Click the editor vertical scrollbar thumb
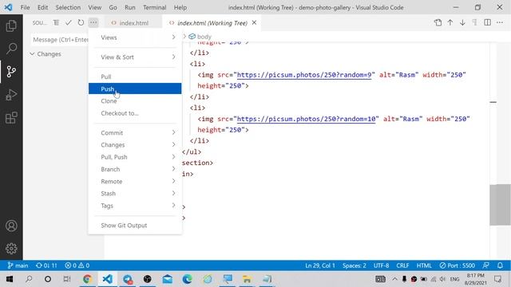 coord(500,205)
